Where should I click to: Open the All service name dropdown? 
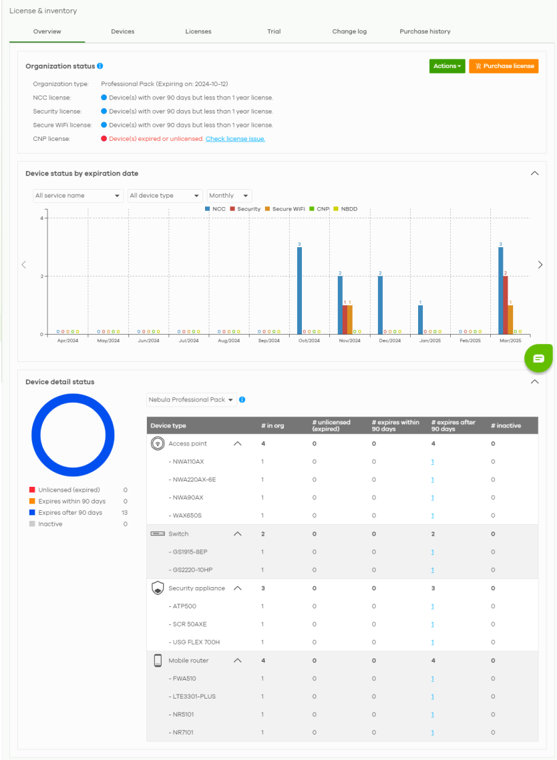tap(78, 196)
